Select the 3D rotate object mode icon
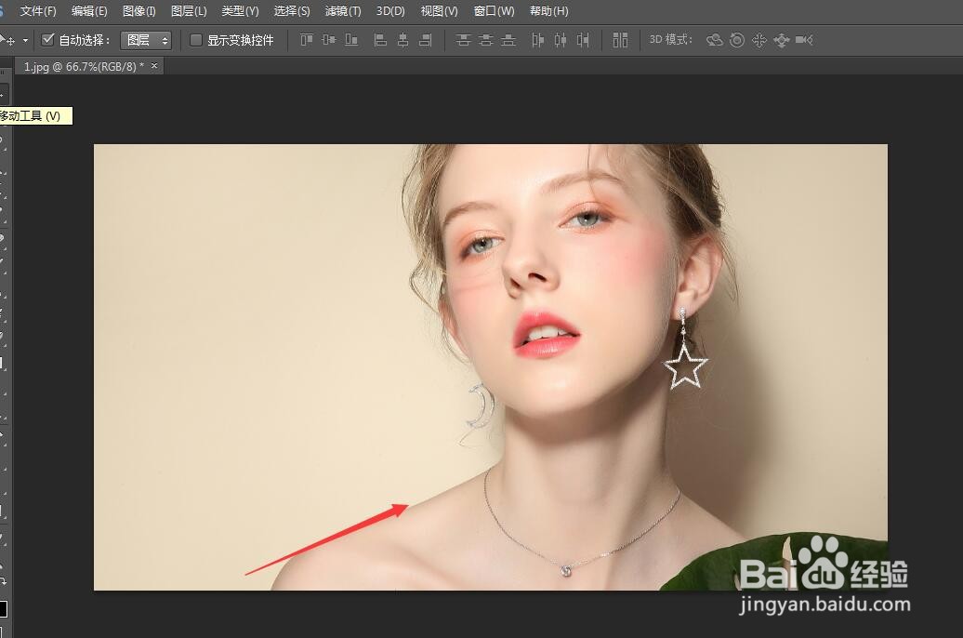 tap(714, 40)
